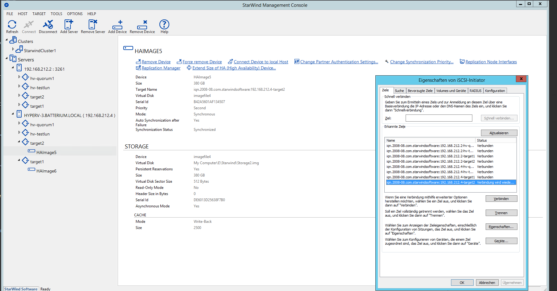Collapse target1 under HYPERV-3
Viewport: 557px width, 291px height.
[19, 160]
